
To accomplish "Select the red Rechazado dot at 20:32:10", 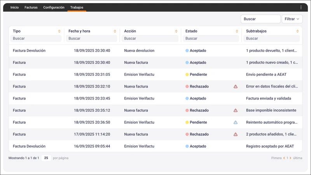I will [x=187, y=86].
